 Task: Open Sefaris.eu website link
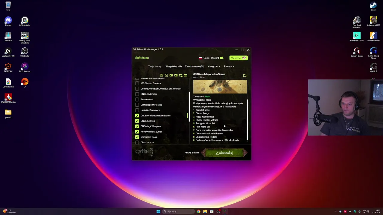pyautogui.click(x=142, y=58)
